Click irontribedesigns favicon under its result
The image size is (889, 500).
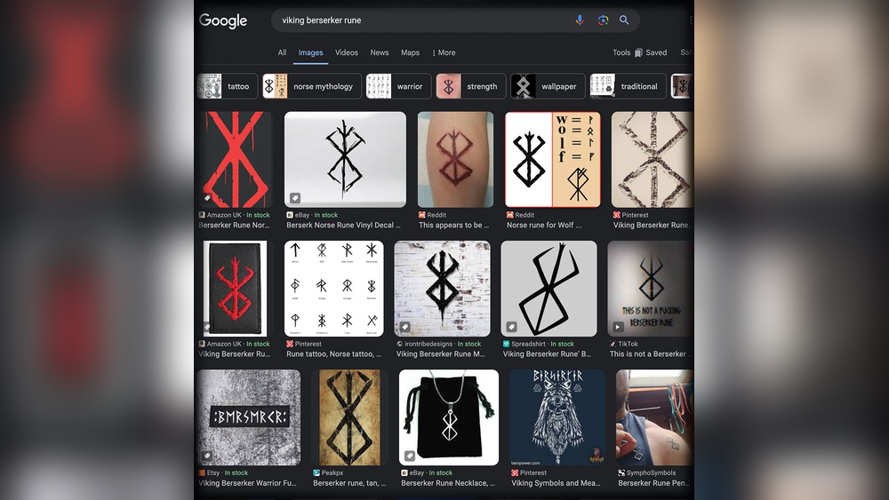[x=400, y=344]
